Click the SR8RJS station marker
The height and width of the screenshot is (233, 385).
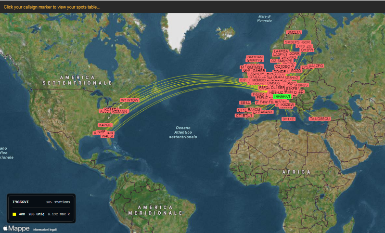pyautogui.click(x=300, y=85)
